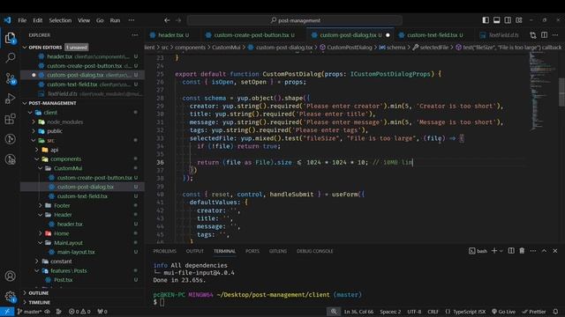Close the terminal panel
Screen dimensions: 565x317
[x=555, y=250]
